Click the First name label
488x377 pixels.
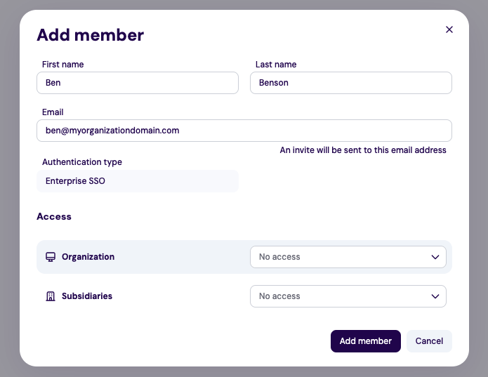coord(62,65)
